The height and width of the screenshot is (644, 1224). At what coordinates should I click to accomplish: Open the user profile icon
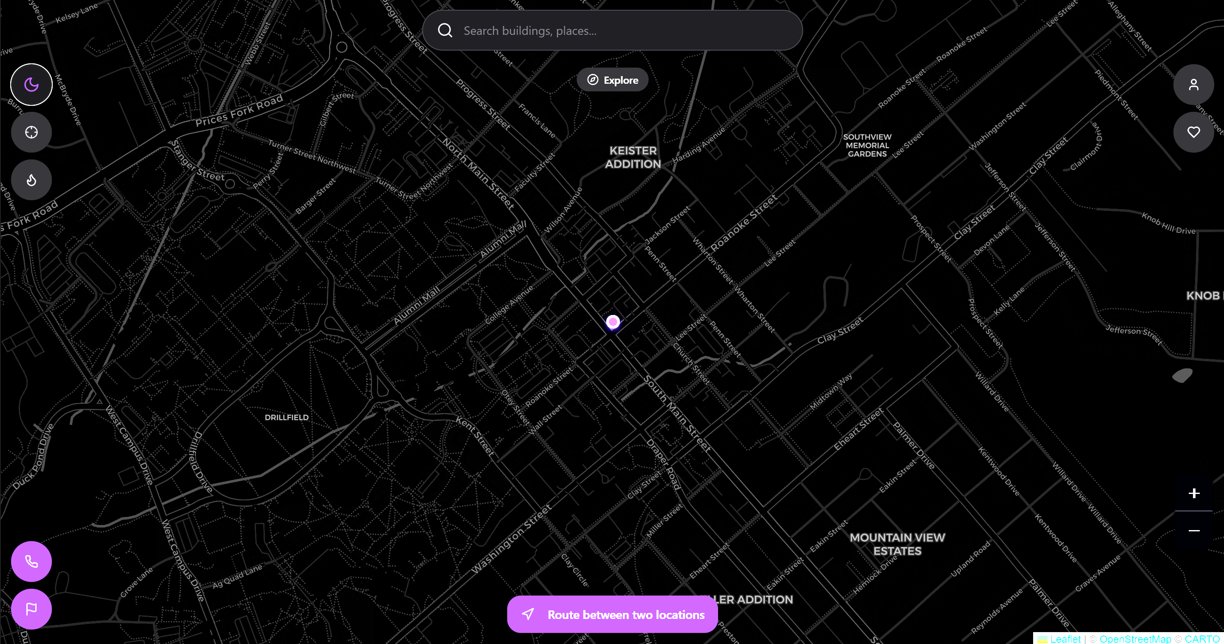pos(1193,85)
